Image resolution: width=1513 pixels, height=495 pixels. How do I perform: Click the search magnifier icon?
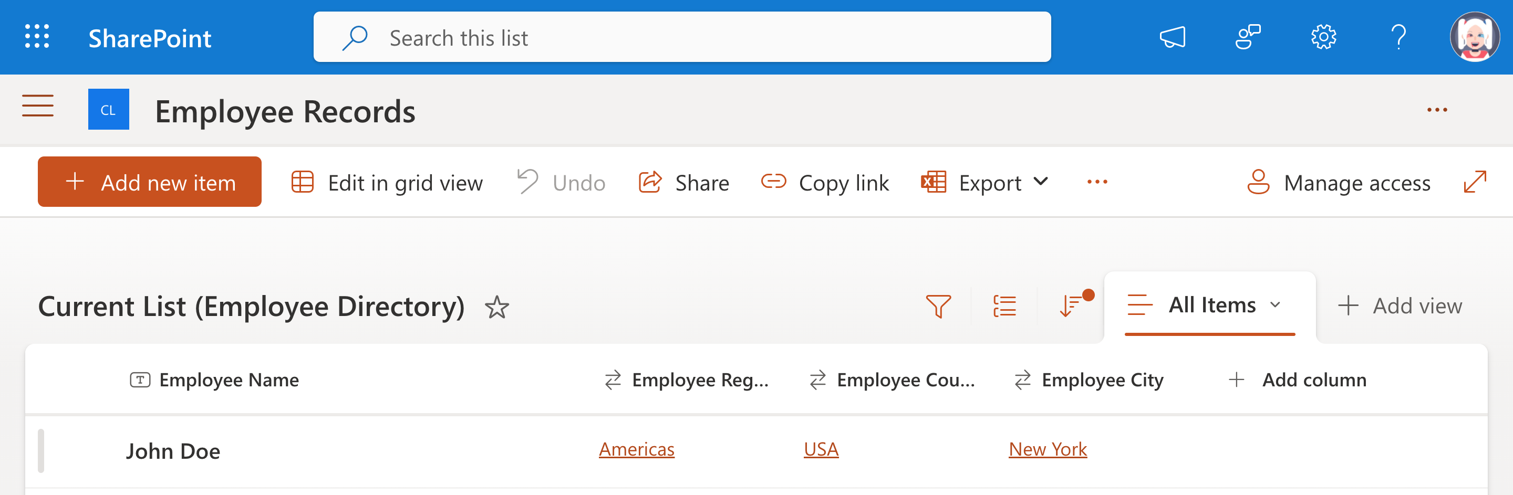[x=355, y=38]
